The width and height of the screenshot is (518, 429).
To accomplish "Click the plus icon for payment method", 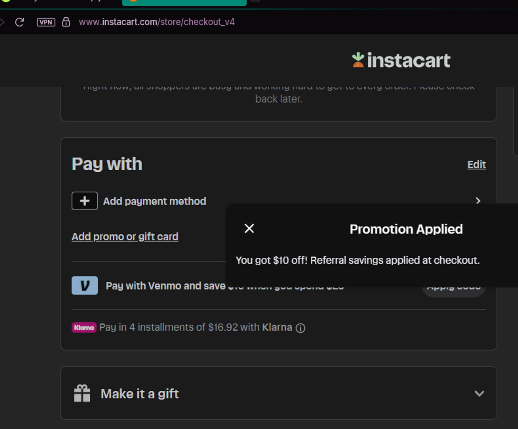I will click(x=85, y=201).
